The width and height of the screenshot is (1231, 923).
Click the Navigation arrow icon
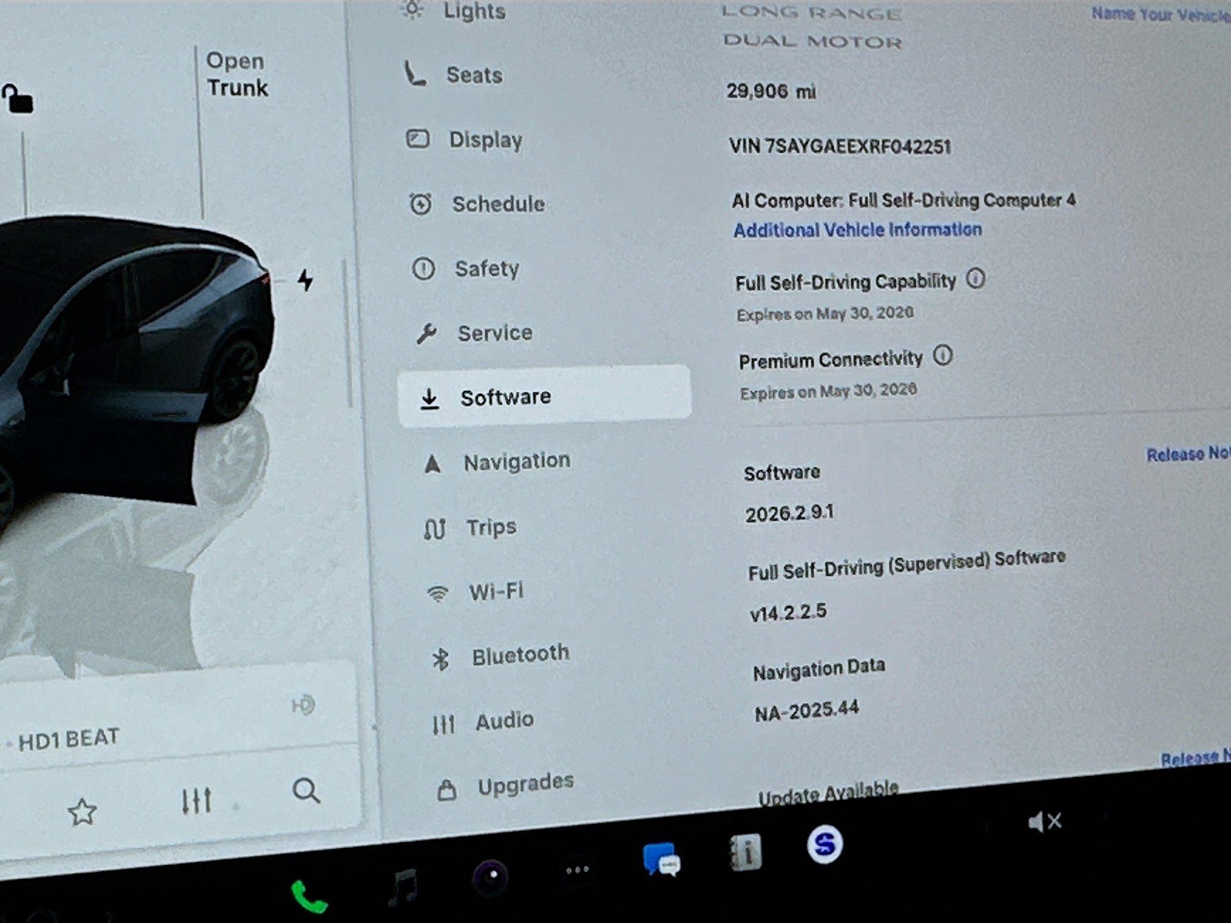pos(432,464)
